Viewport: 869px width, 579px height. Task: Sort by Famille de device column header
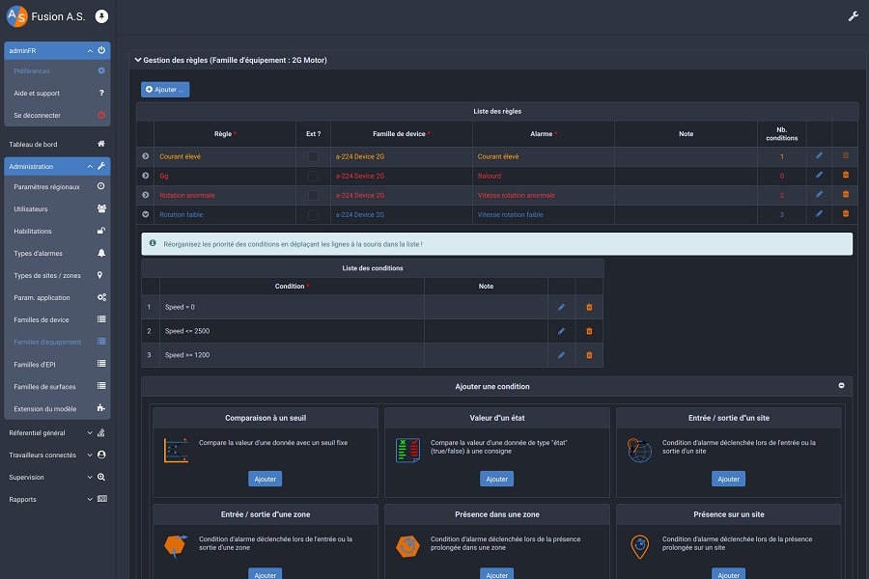click(402, 133)
